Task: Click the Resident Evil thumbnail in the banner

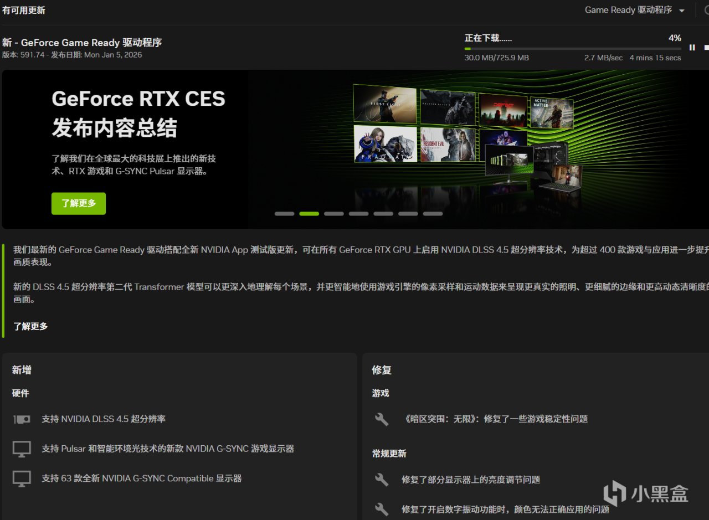Action: click(448, 145)
